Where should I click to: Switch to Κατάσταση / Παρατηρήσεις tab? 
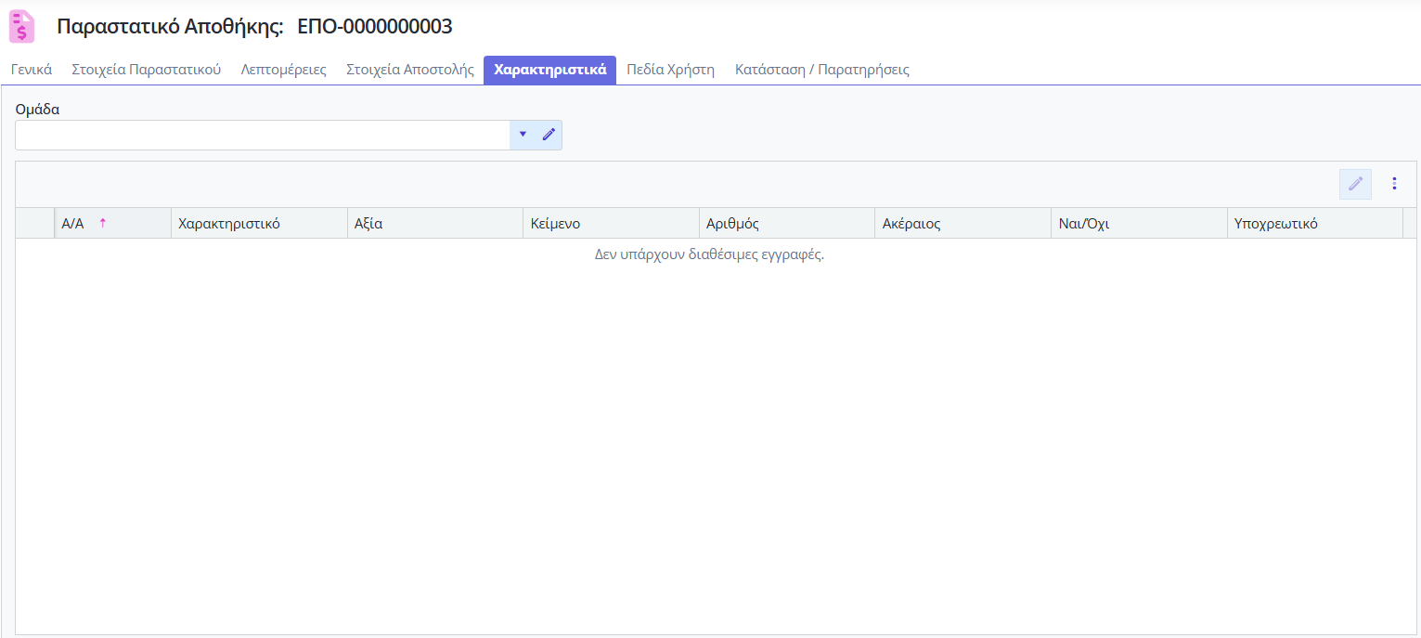coord(821,70)
